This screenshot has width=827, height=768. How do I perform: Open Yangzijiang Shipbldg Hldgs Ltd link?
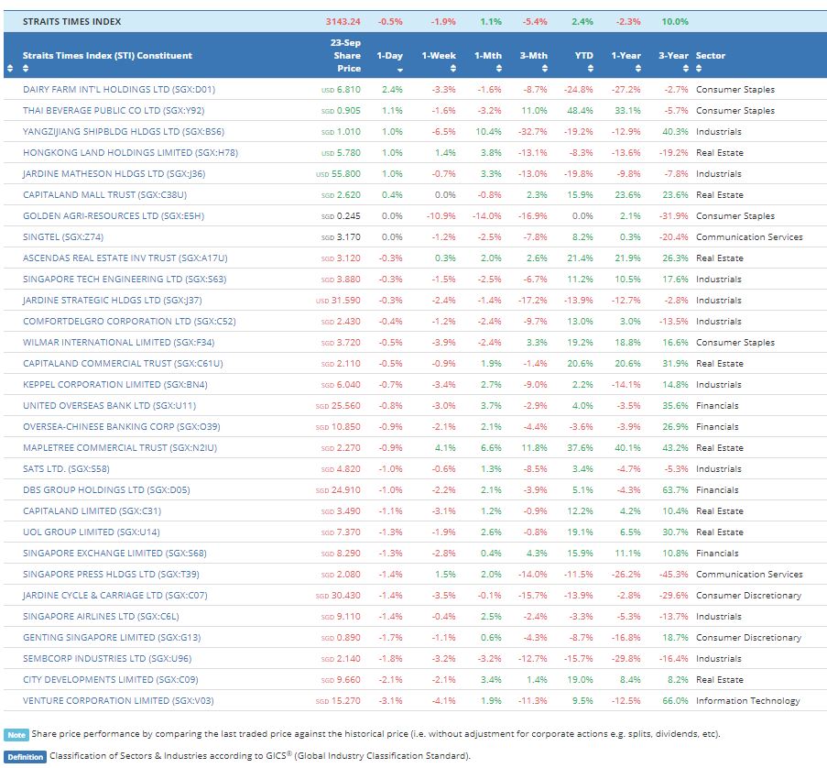pos(124,131)
